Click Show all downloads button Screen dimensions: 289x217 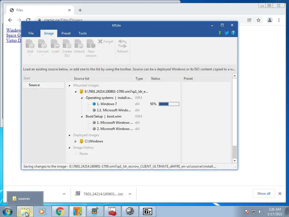[x=264, y=194]
